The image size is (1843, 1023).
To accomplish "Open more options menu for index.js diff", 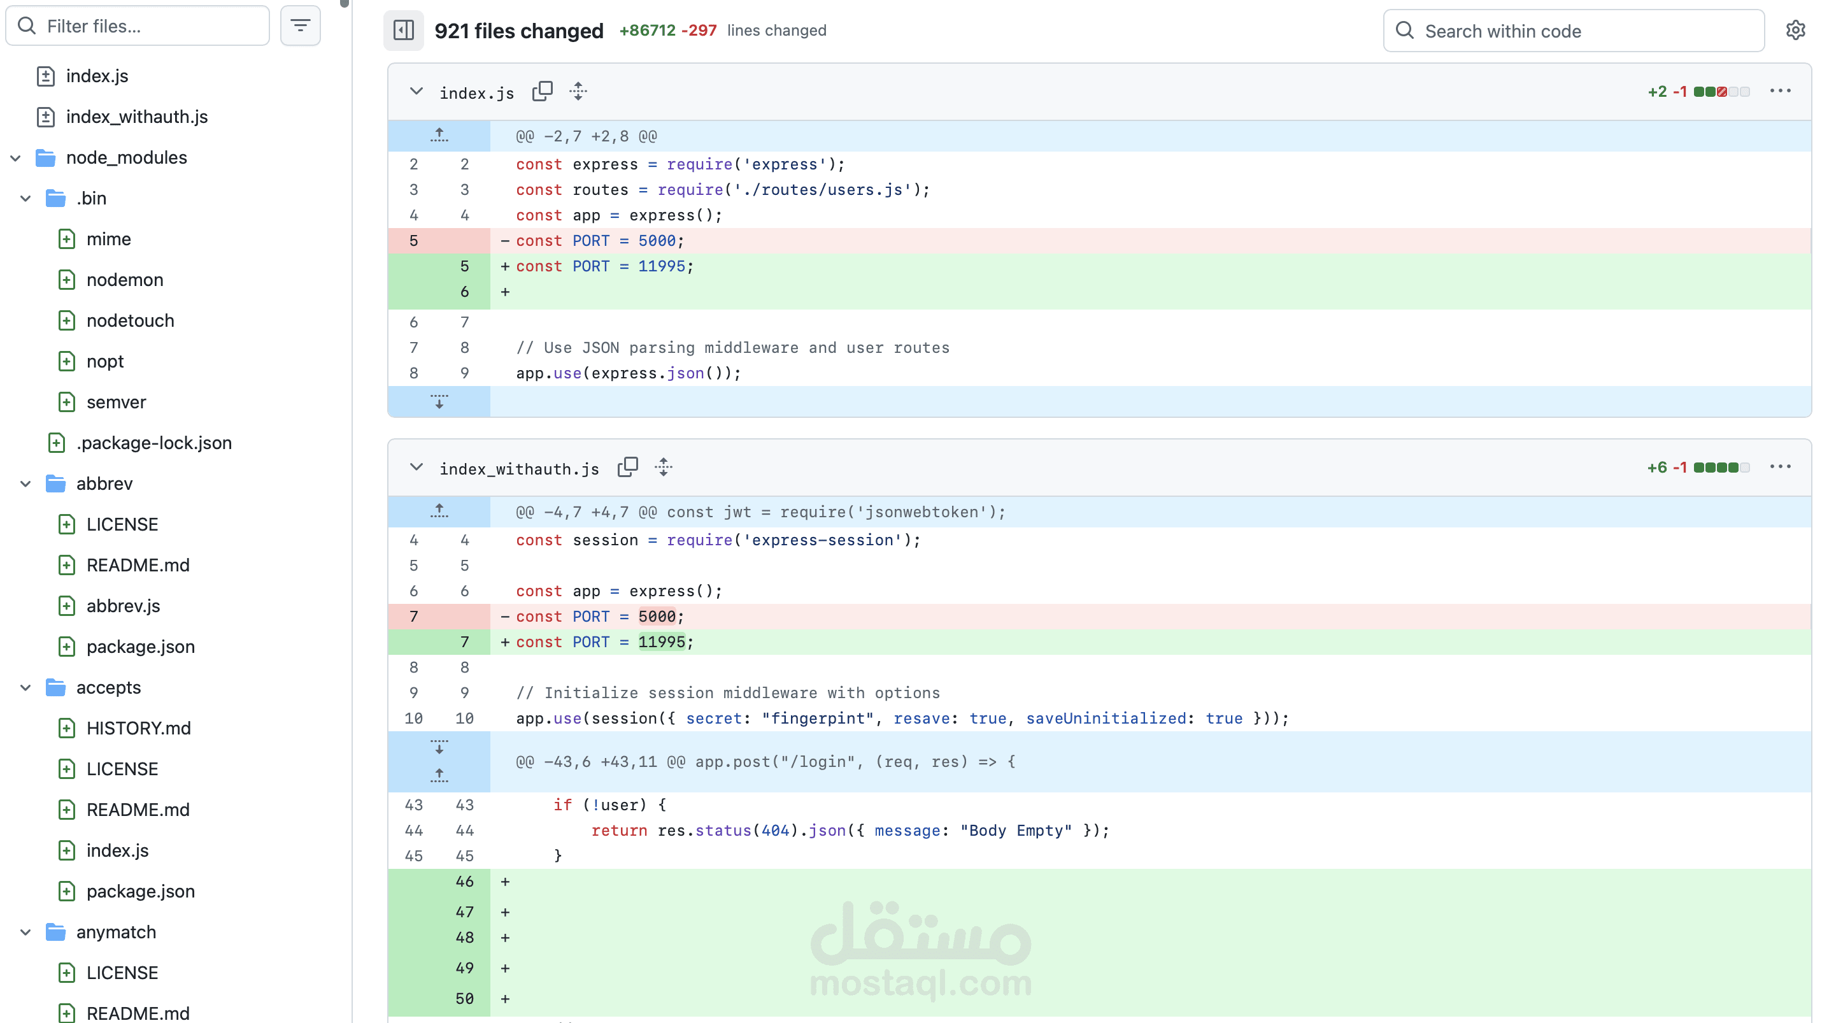I will point(1781,91).
